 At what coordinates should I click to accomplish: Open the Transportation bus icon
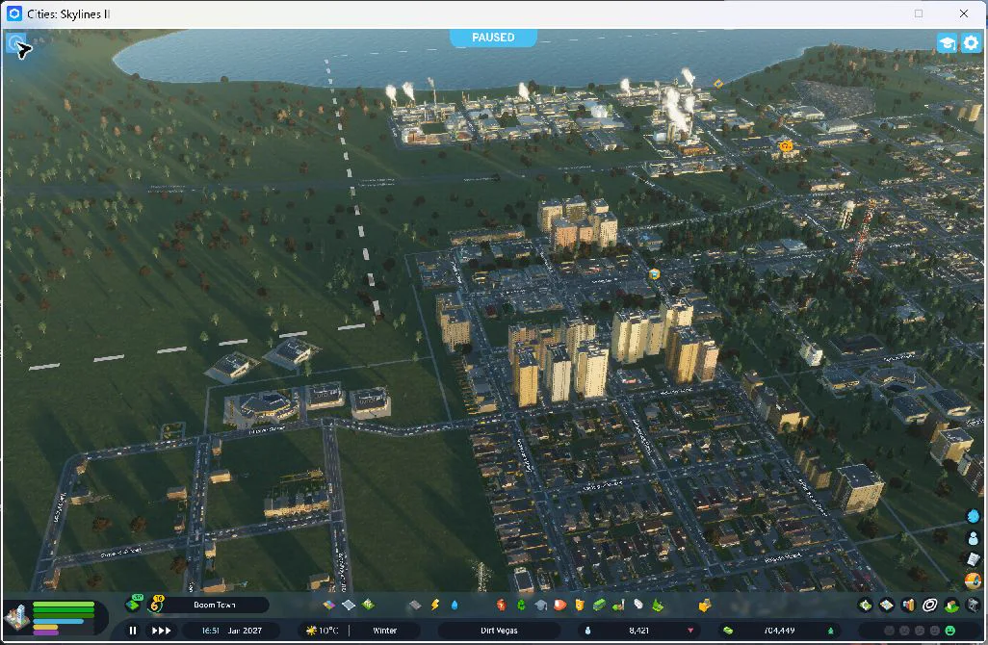pyautogui.click(x=599, y=605)
